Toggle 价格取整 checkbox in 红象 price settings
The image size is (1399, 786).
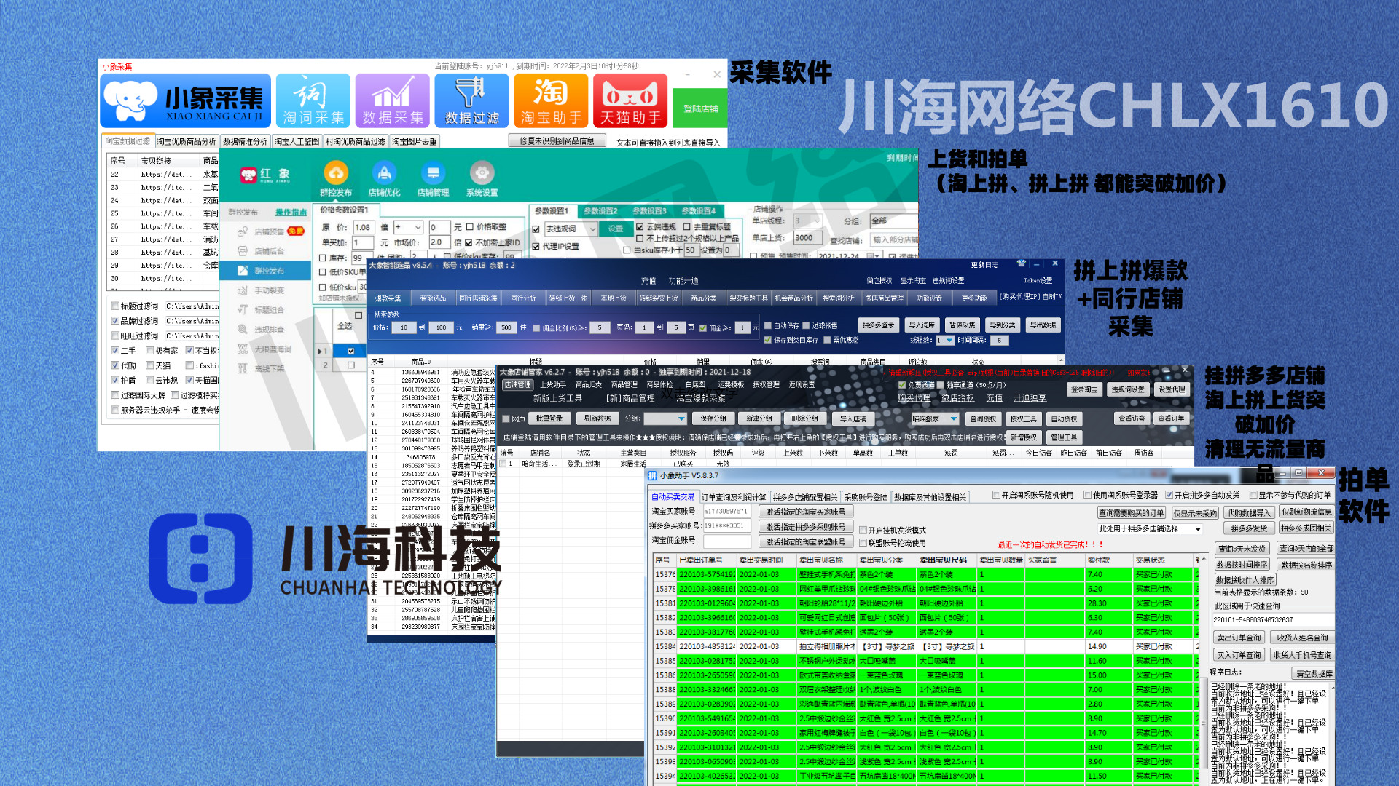470,227
